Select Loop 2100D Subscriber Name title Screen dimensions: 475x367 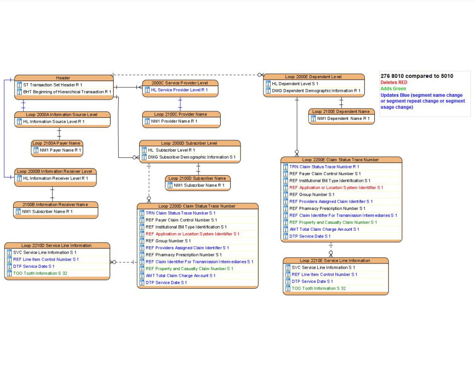[197, 178]
